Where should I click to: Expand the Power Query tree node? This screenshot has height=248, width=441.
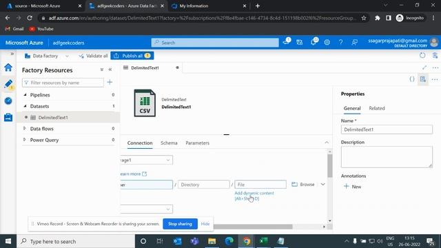pyautogui.click(x=25, y=140)
